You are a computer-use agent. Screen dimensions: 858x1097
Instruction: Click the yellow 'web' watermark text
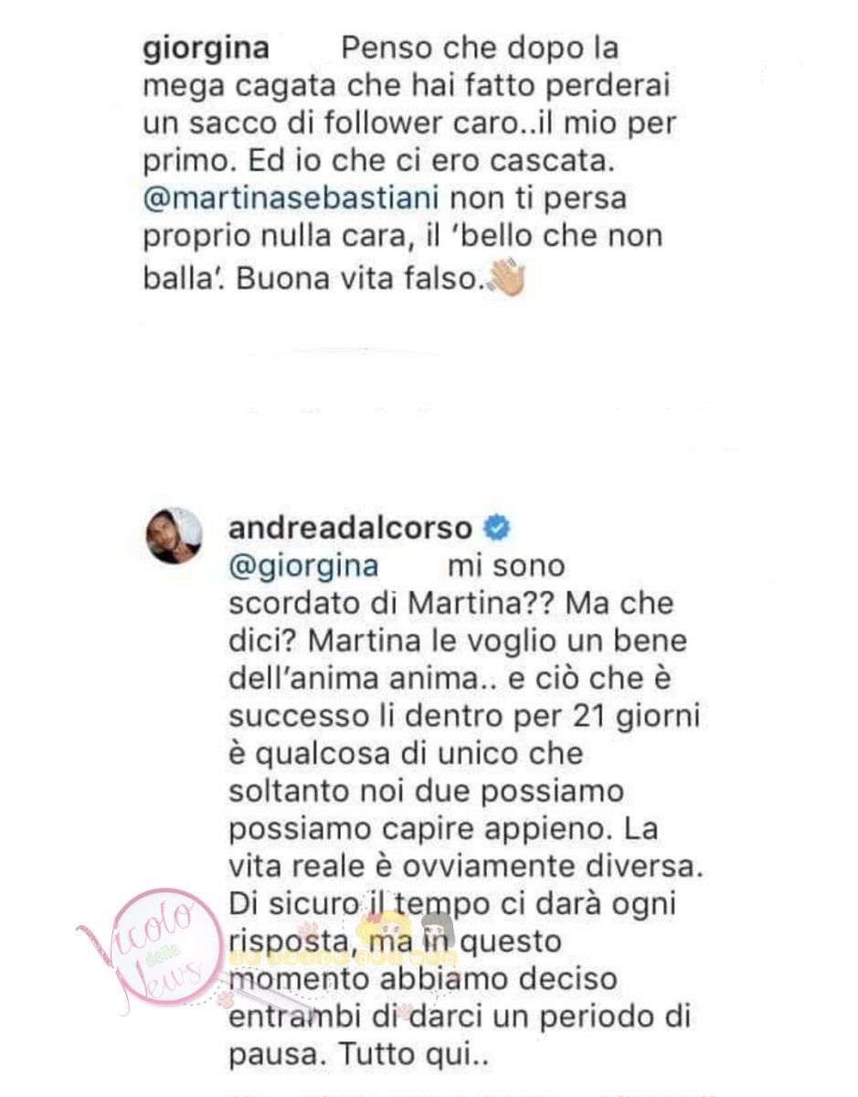pyautogui.click(x=343, y=957)
